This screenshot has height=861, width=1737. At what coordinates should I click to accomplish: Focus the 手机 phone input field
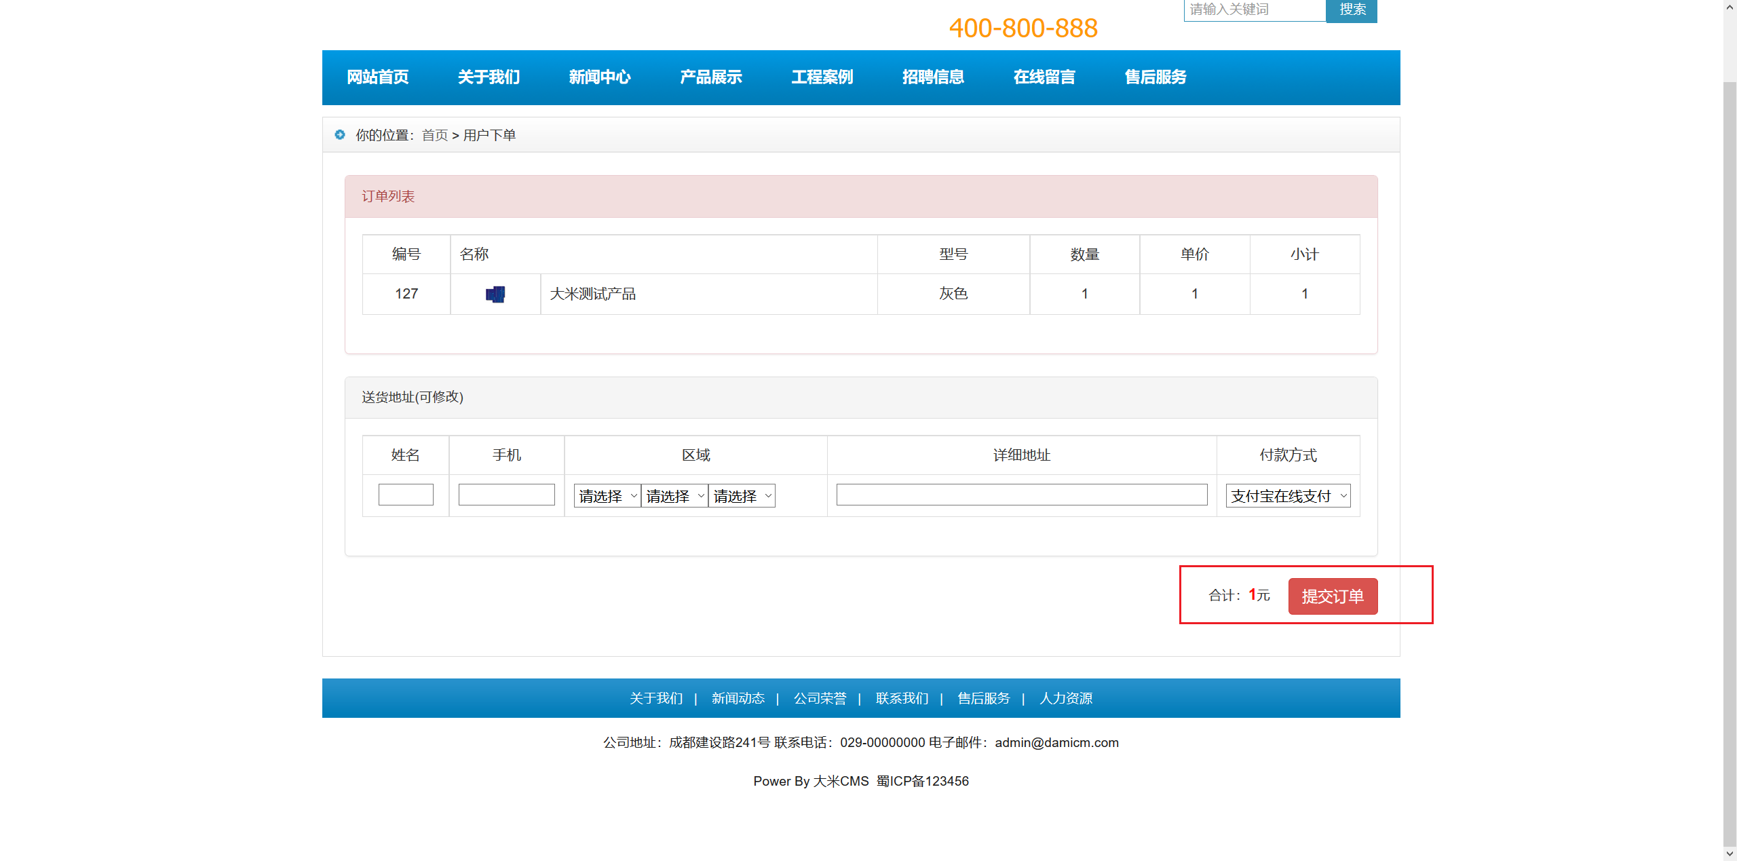click(506, 495)
